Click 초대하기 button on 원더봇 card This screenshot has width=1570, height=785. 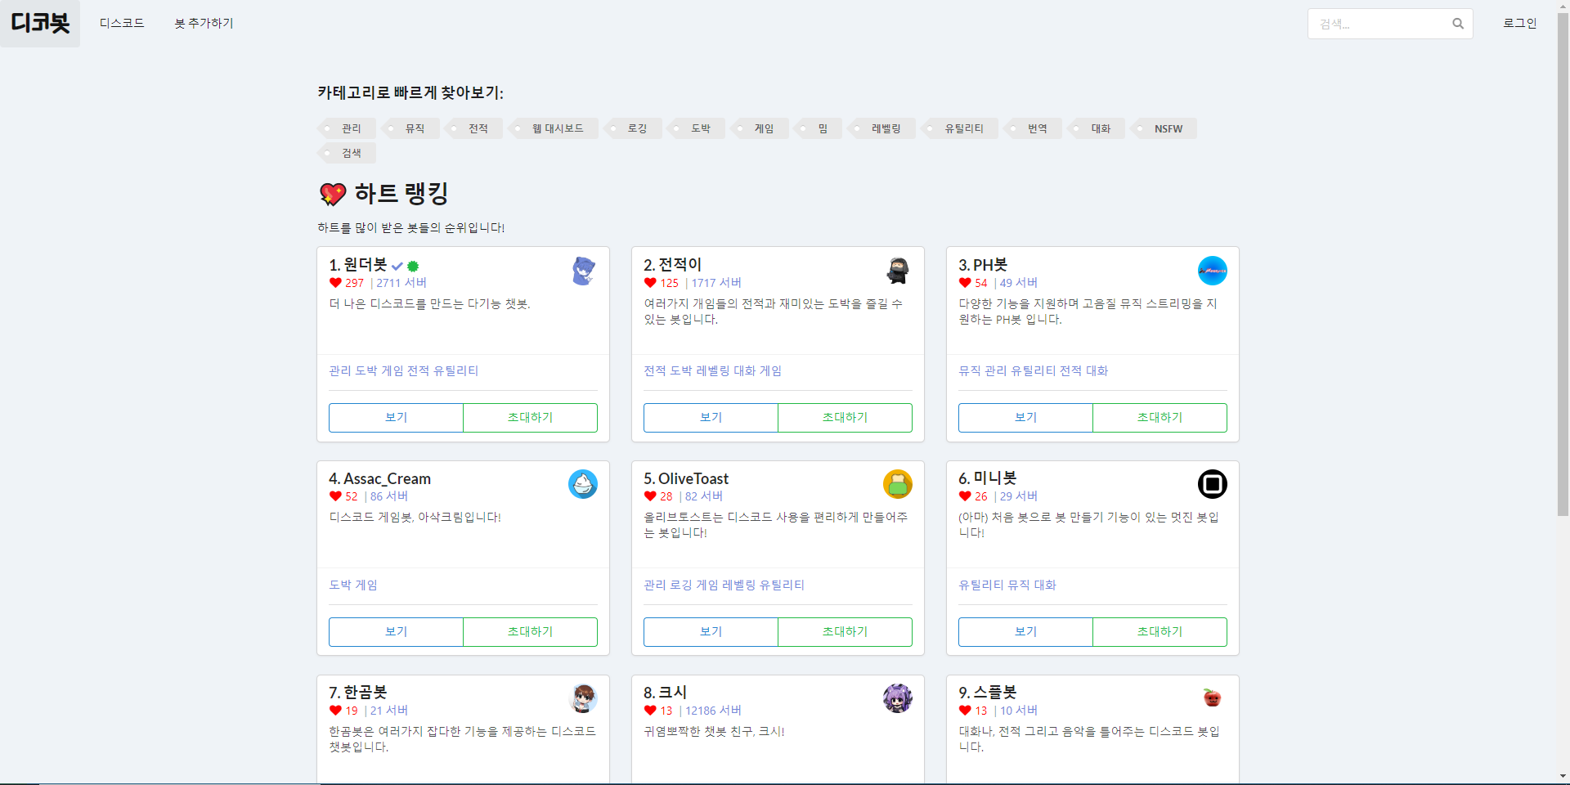(530, 417)
